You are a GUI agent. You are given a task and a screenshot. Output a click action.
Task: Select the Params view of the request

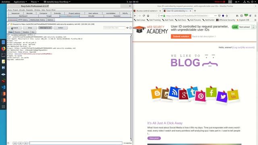(17, 32)
